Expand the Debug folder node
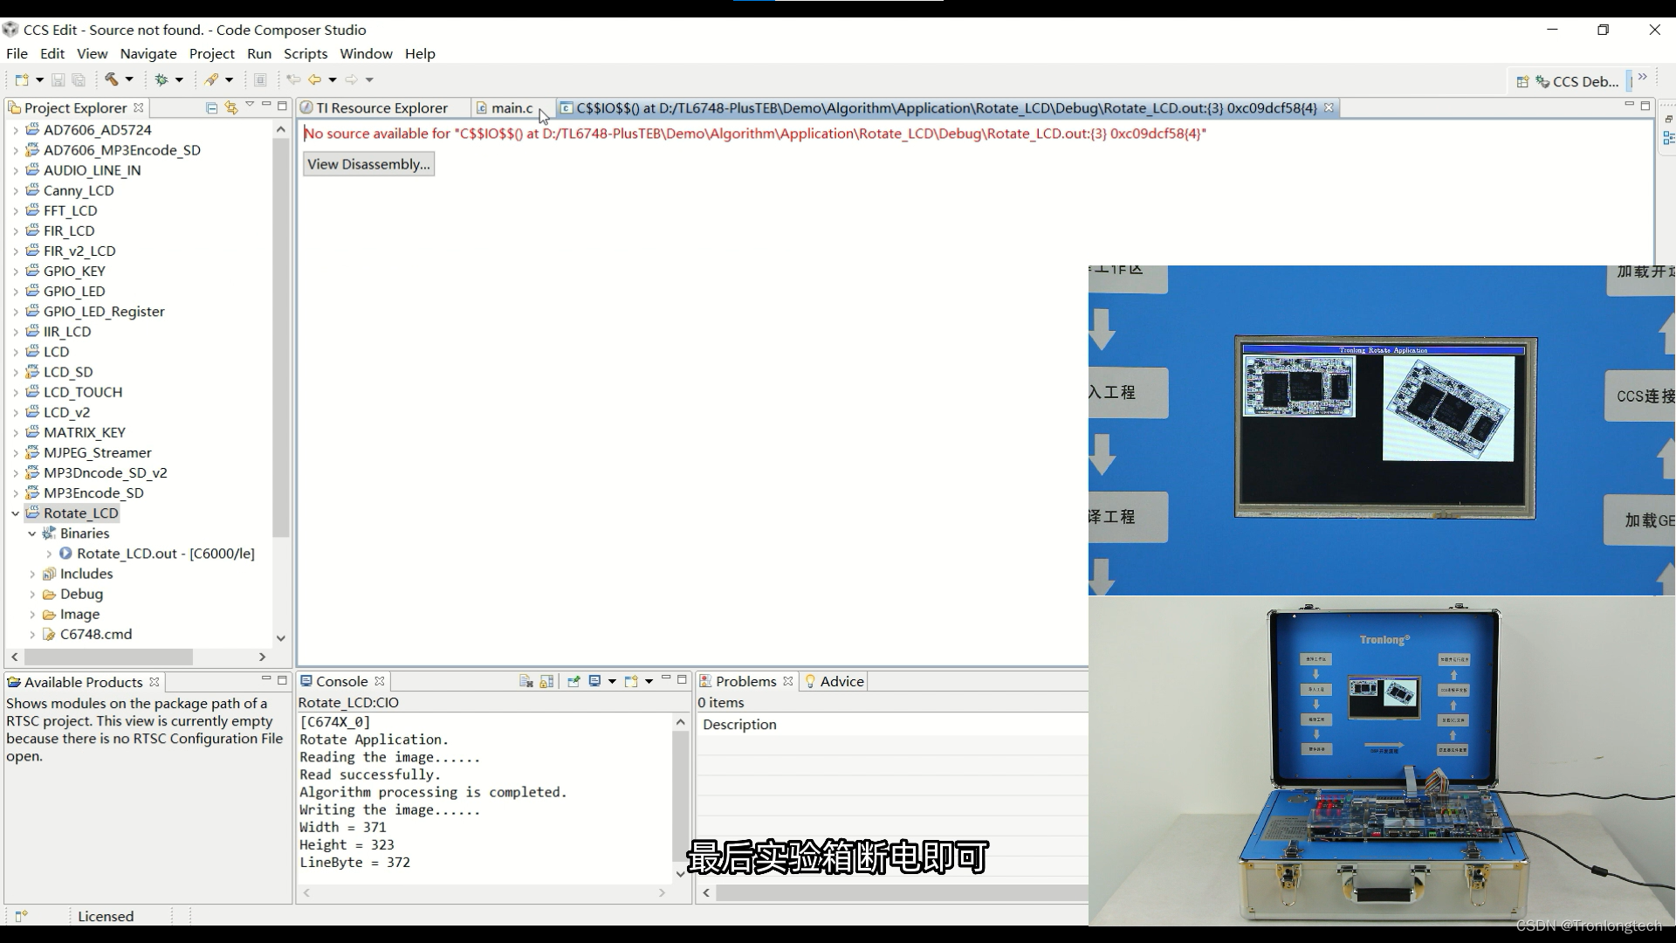 pos(32,595)
